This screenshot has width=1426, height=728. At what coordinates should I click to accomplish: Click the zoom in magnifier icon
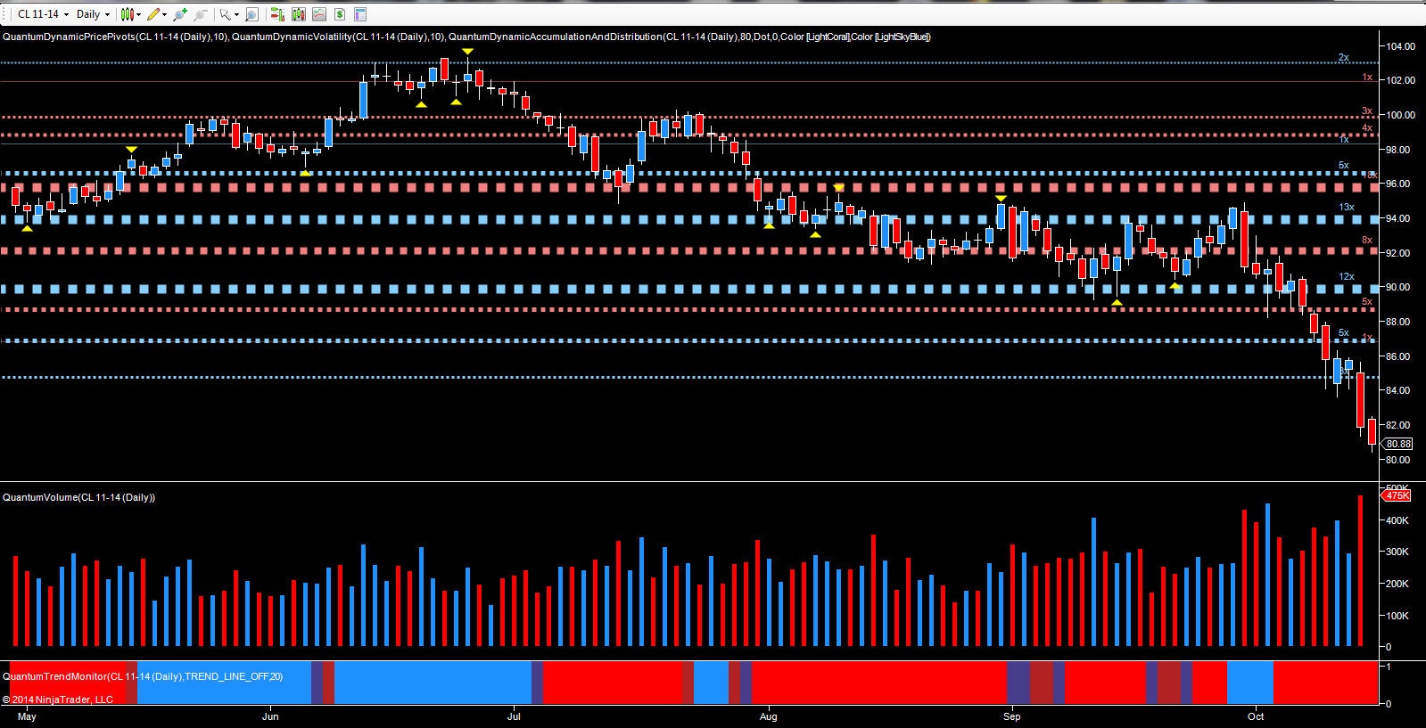(181, 14)
